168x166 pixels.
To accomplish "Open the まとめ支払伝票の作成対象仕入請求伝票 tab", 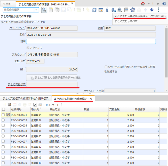I will [25, 98].
